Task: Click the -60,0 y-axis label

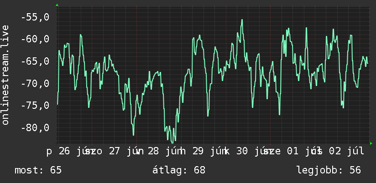Action: pos(35,39)
